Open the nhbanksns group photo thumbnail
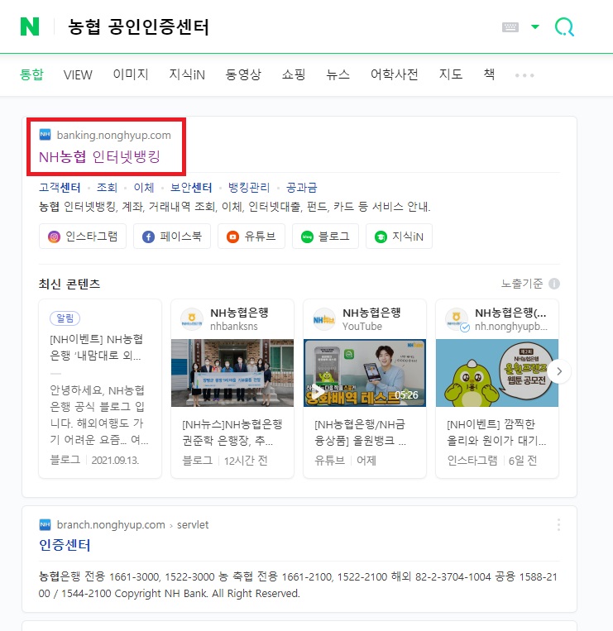Viewport: 613px width, 631px height. [x=232, y=373]
